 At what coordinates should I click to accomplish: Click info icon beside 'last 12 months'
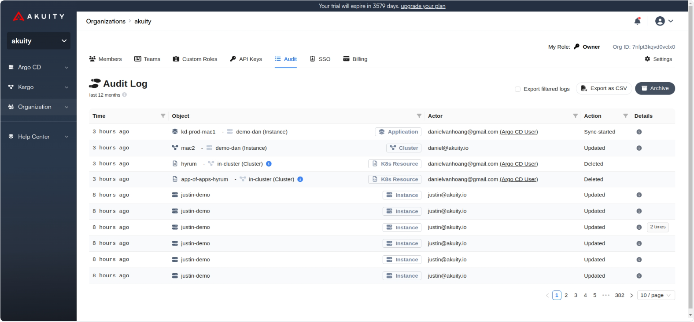pos(124,95)
